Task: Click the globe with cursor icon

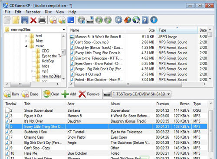Action: (x=136, y=20)
